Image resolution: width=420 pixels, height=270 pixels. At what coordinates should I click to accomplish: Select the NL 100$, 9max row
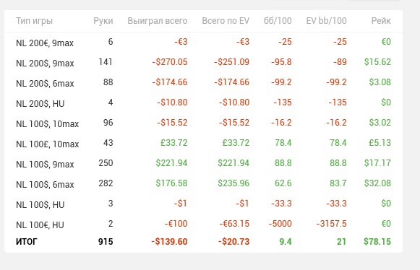pos(203,163)
